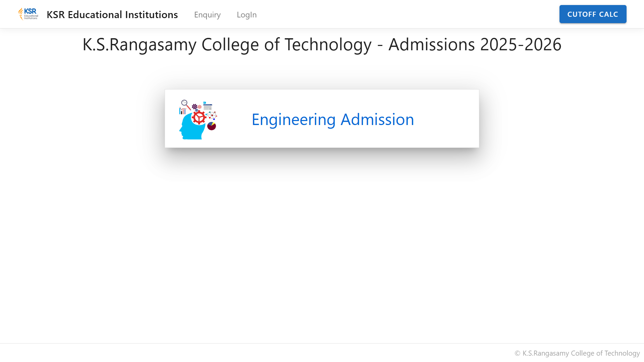Click the maroon pie chart graphic
644x362 pixels.
click(x=212, y=126)
